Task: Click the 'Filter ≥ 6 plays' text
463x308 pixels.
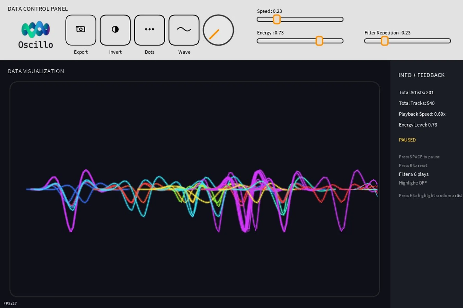Action: tap(414, 174)
